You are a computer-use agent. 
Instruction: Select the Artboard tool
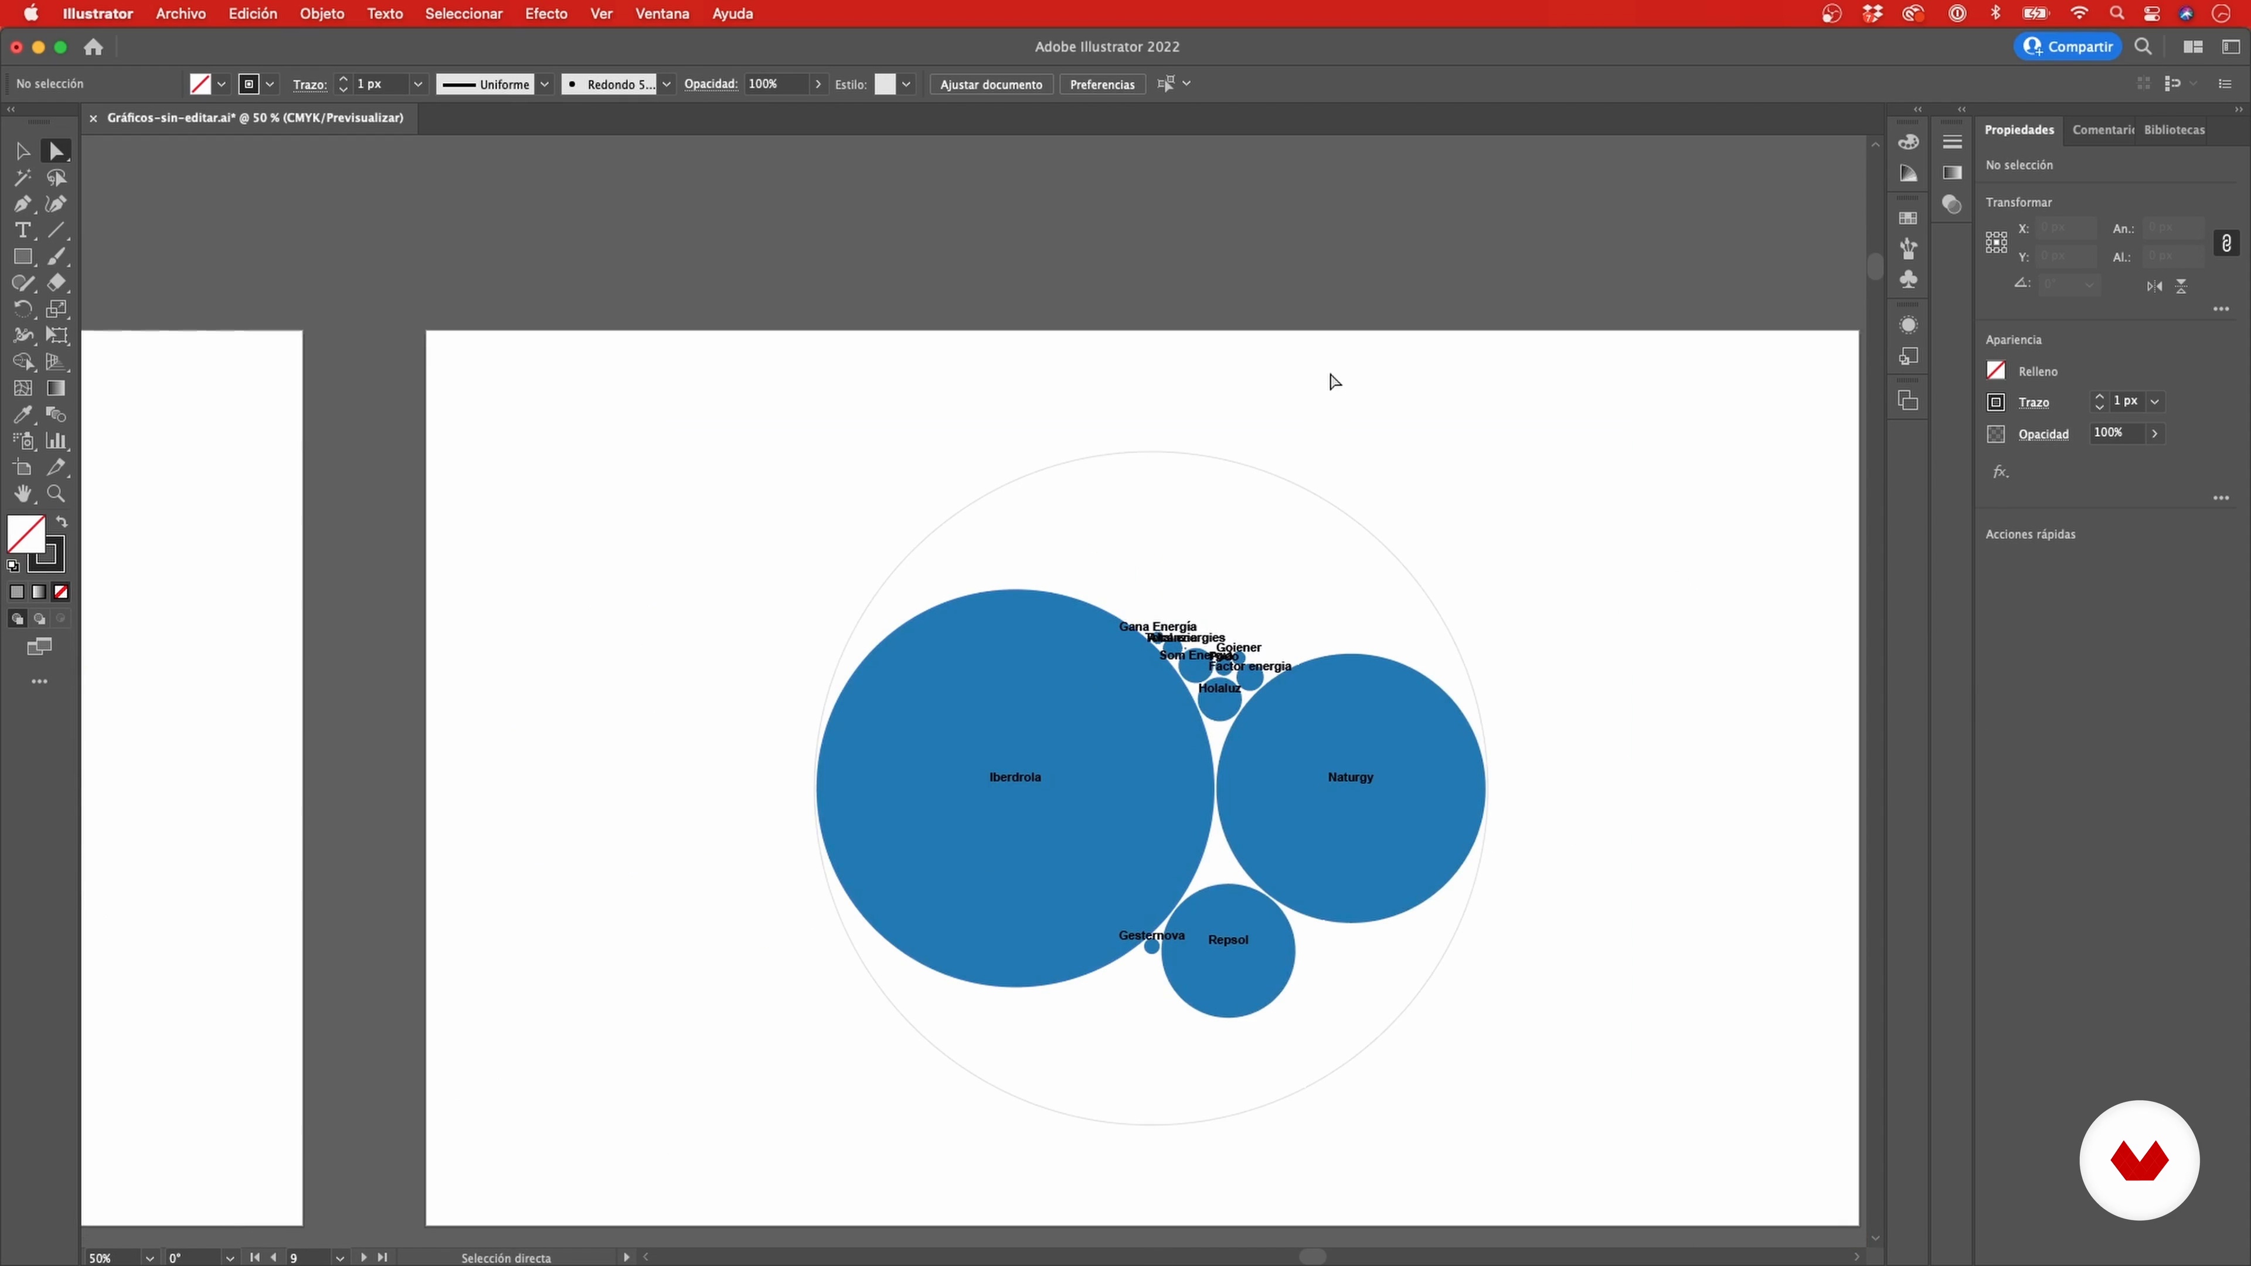tap(23, 468)
